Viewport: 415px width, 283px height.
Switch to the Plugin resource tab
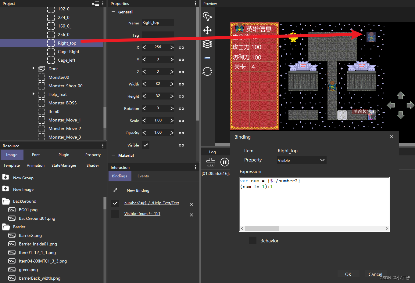[x=64, y=155]
